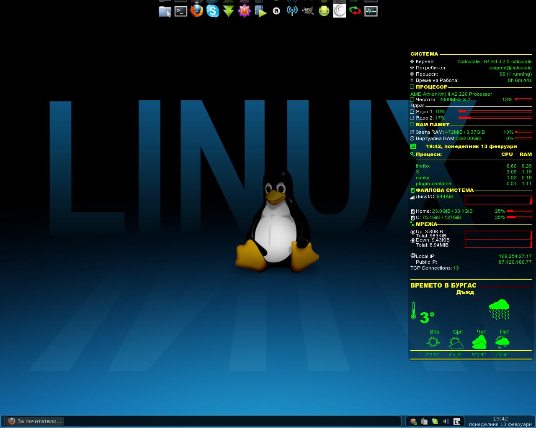Click the green-red sync arrows dock icon
The width and height of the screenshot is (536, 428).
355,11
